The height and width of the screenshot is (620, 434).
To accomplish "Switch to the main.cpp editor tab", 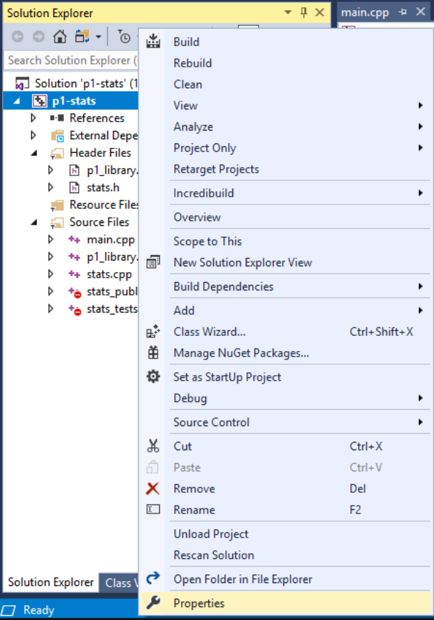I will click(364, 13).
